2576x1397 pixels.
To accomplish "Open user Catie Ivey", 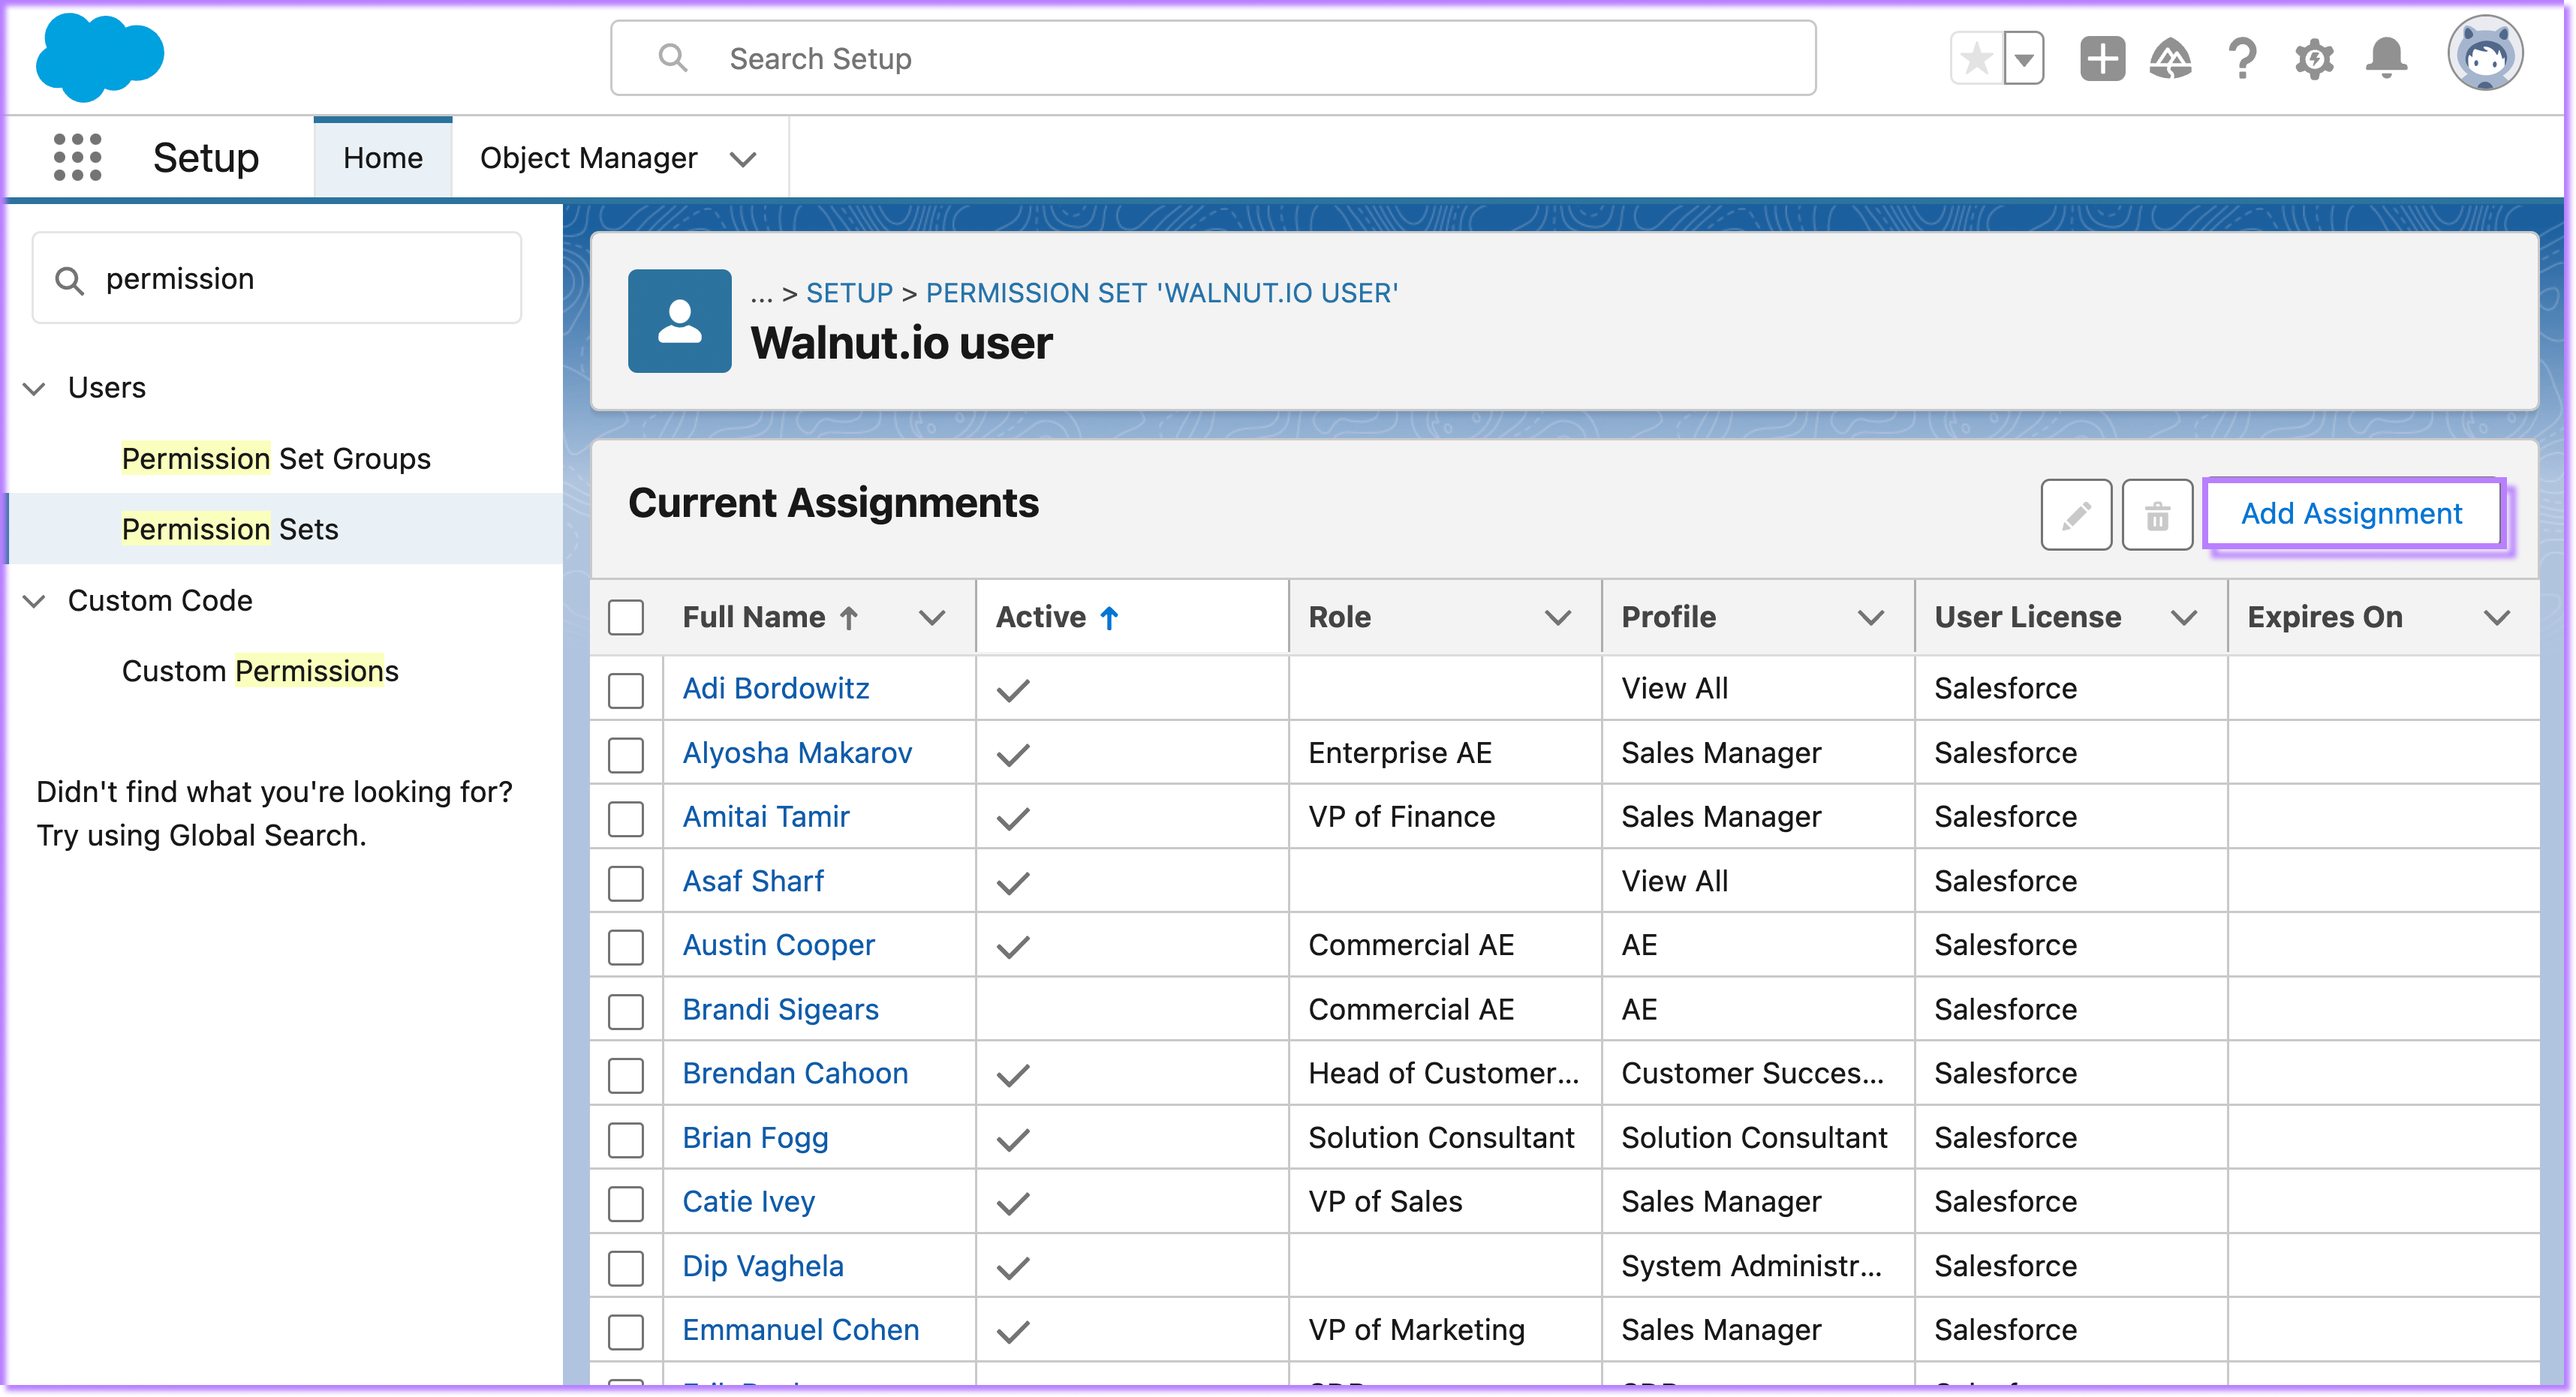I will pyautogui.click(x=749, y=1202).
